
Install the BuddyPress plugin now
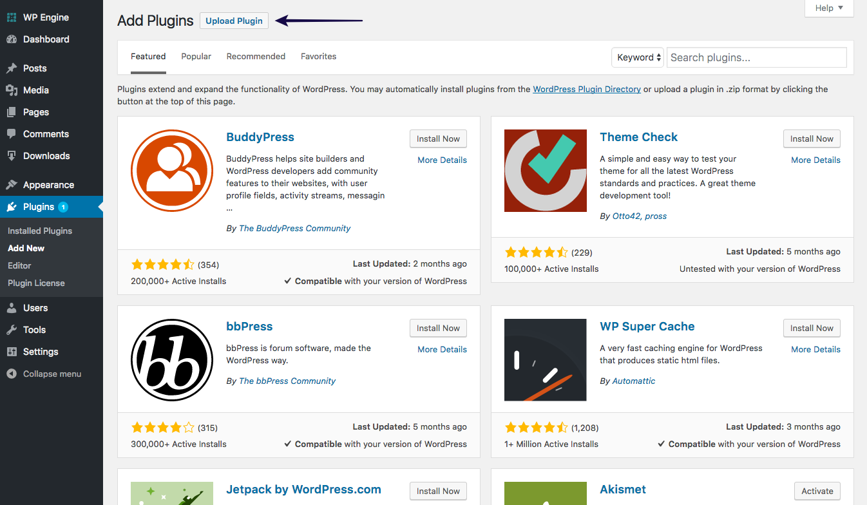[x=438, y=138]
